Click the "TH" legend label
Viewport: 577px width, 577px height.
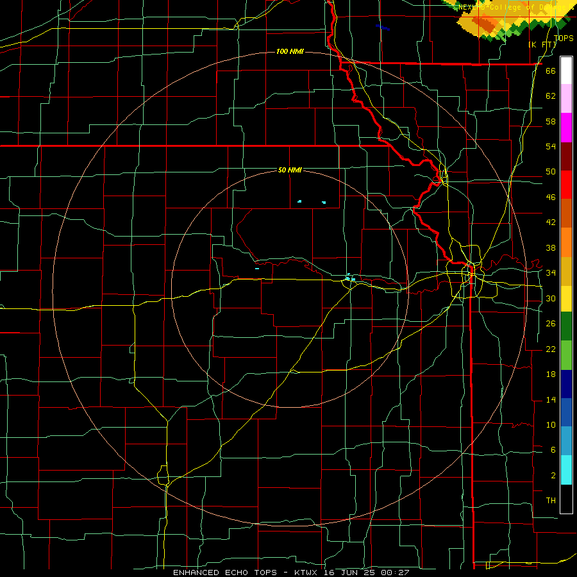pyautogui.click(x=551, y=500)
